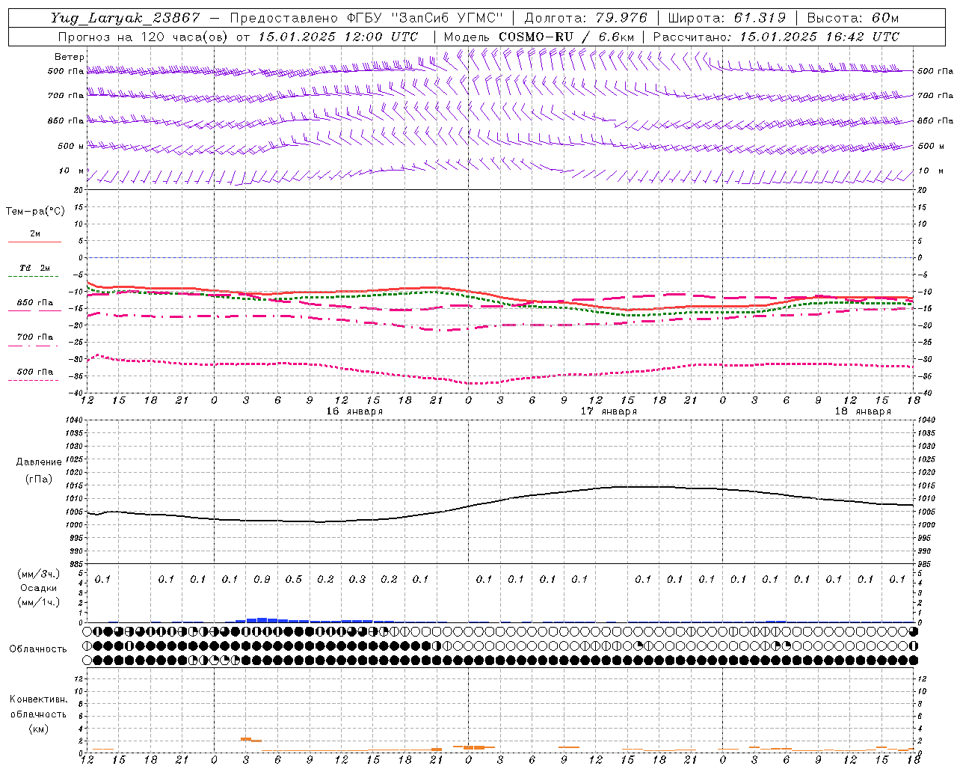The image size is (957, 766).
Task: Click the 0.3 precipitation amount value
Action: (x=357, y=579)
